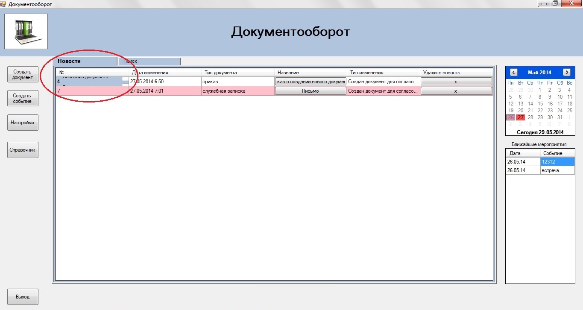The height and width of the screenshot is (310, 583).
Task: Click the Дата изменения column header
Action: click(165, 73)
